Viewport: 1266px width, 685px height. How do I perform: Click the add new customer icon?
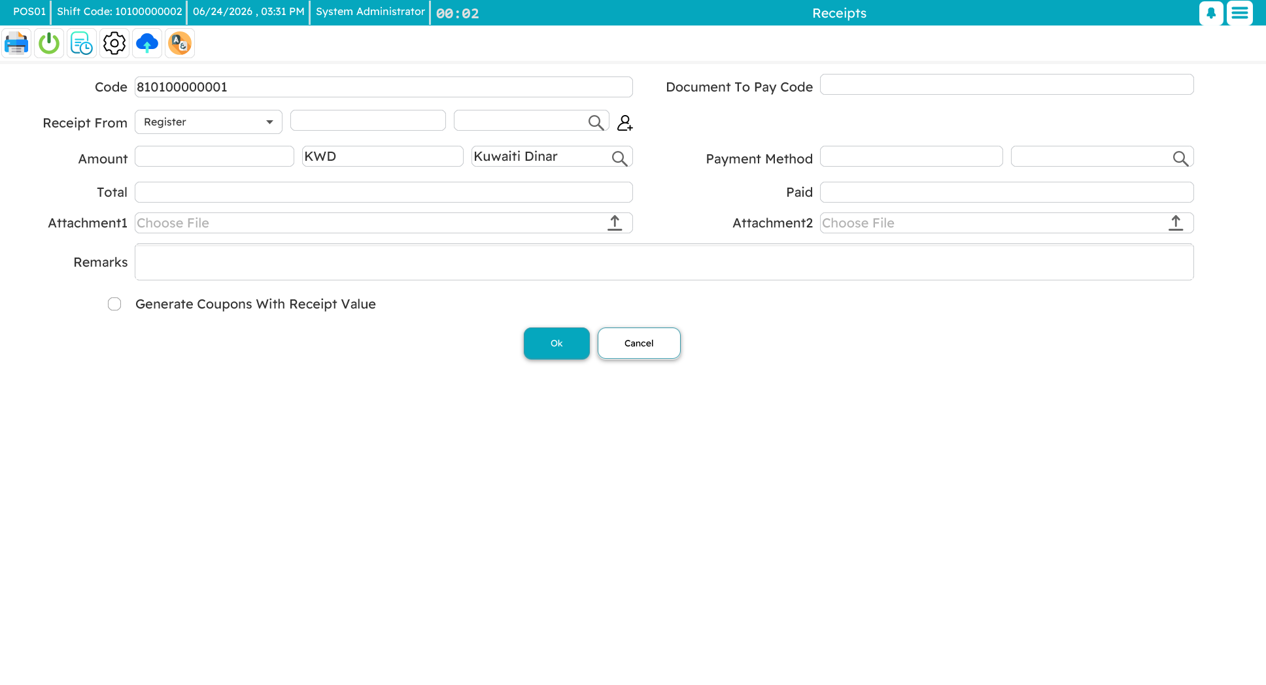pyautogui.click(x=625, y=122)
